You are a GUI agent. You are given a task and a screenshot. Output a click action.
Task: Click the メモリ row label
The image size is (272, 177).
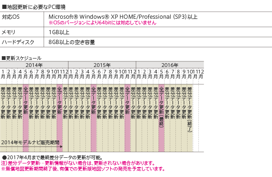(x=8, y=32)
